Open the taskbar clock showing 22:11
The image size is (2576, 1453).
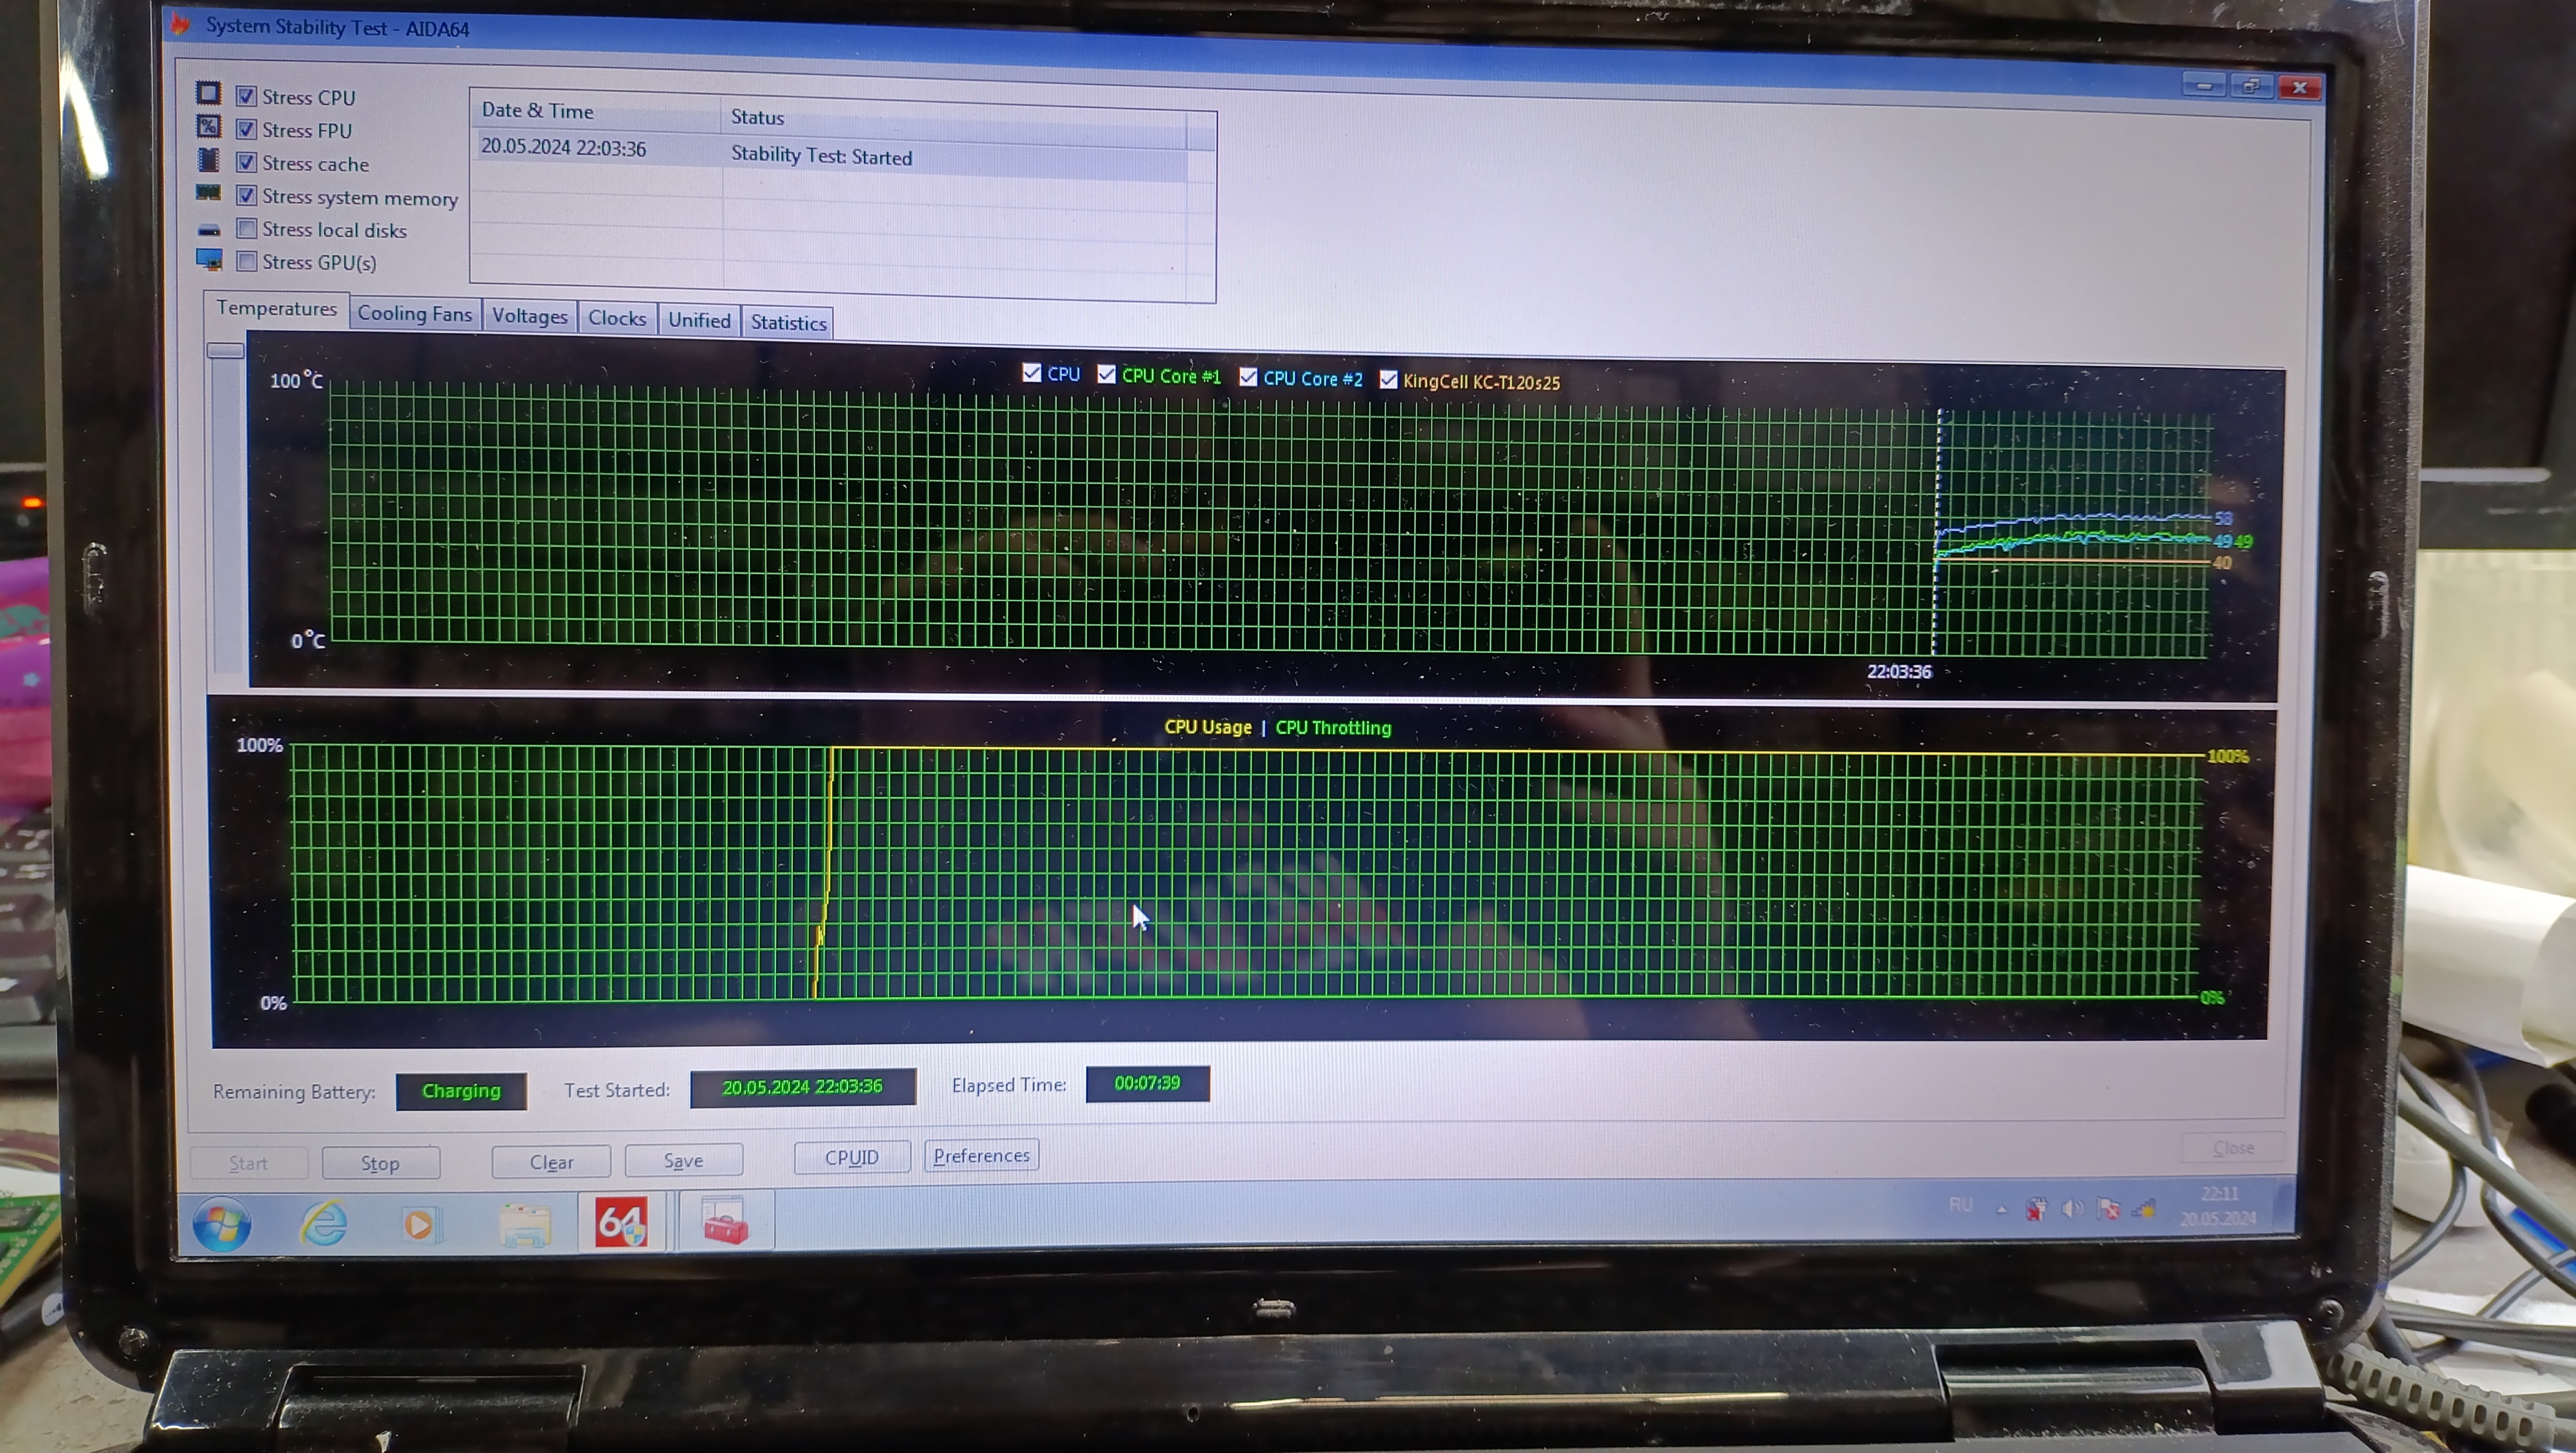(x=2218, y=1206)
